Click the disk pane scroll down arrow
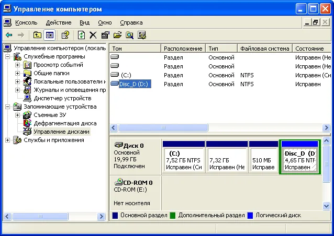The width and height of the screenshot is (334, 236). click(326, 206)
